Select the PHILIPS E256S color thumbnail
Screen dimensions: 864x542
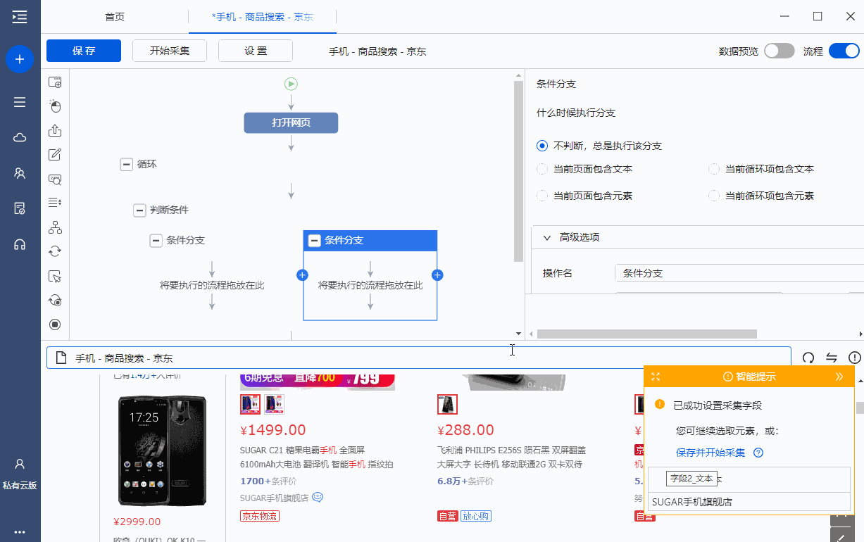pyautogui.click(x=447, y=404)
